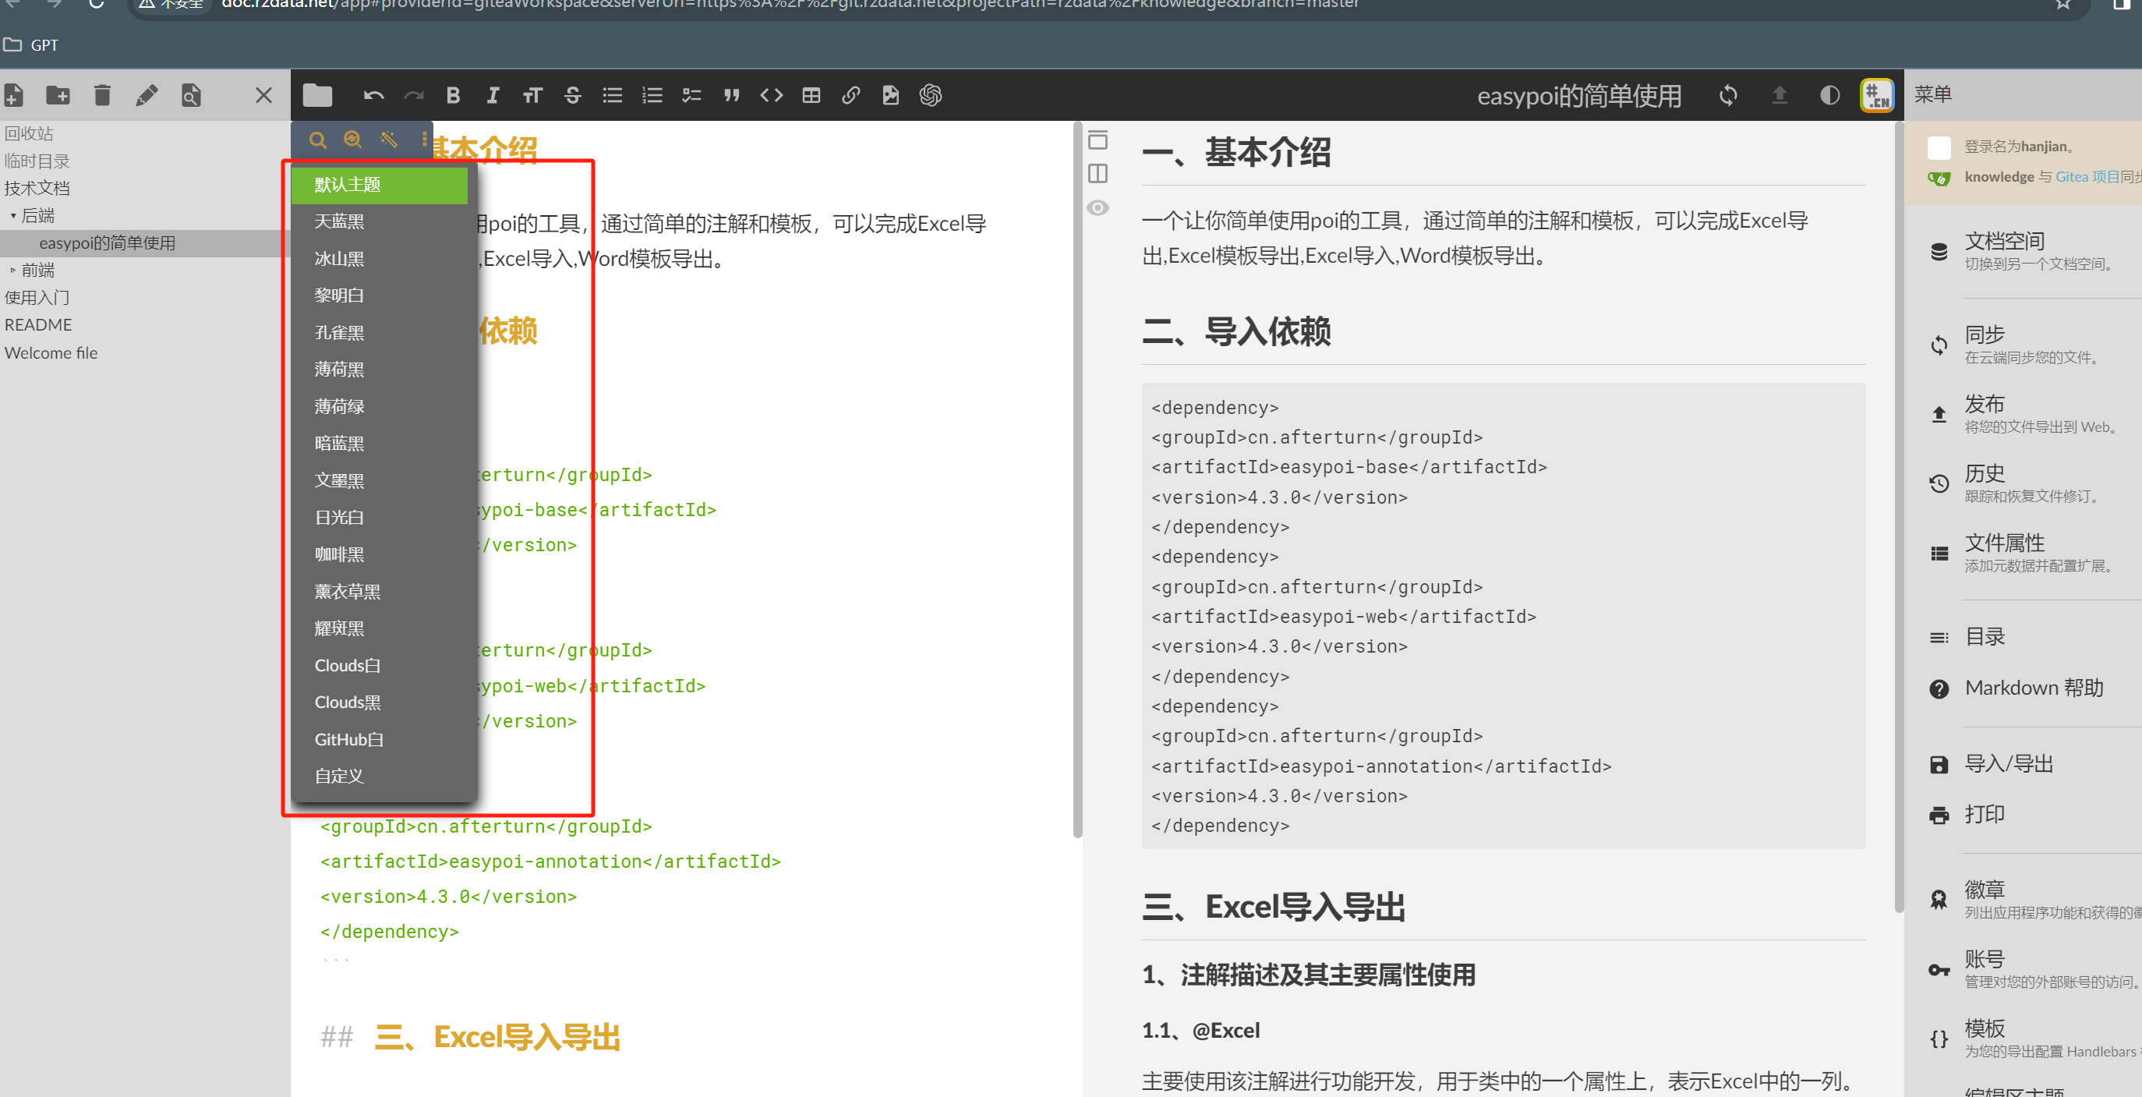Select the 薄荷绿 theme

pyautogui.click(x=339, y=407)
